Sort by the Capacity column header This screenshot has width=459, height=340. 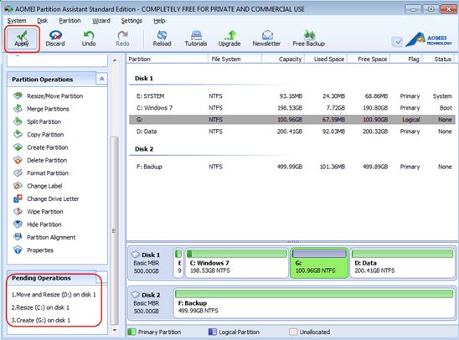click(283, 59)
